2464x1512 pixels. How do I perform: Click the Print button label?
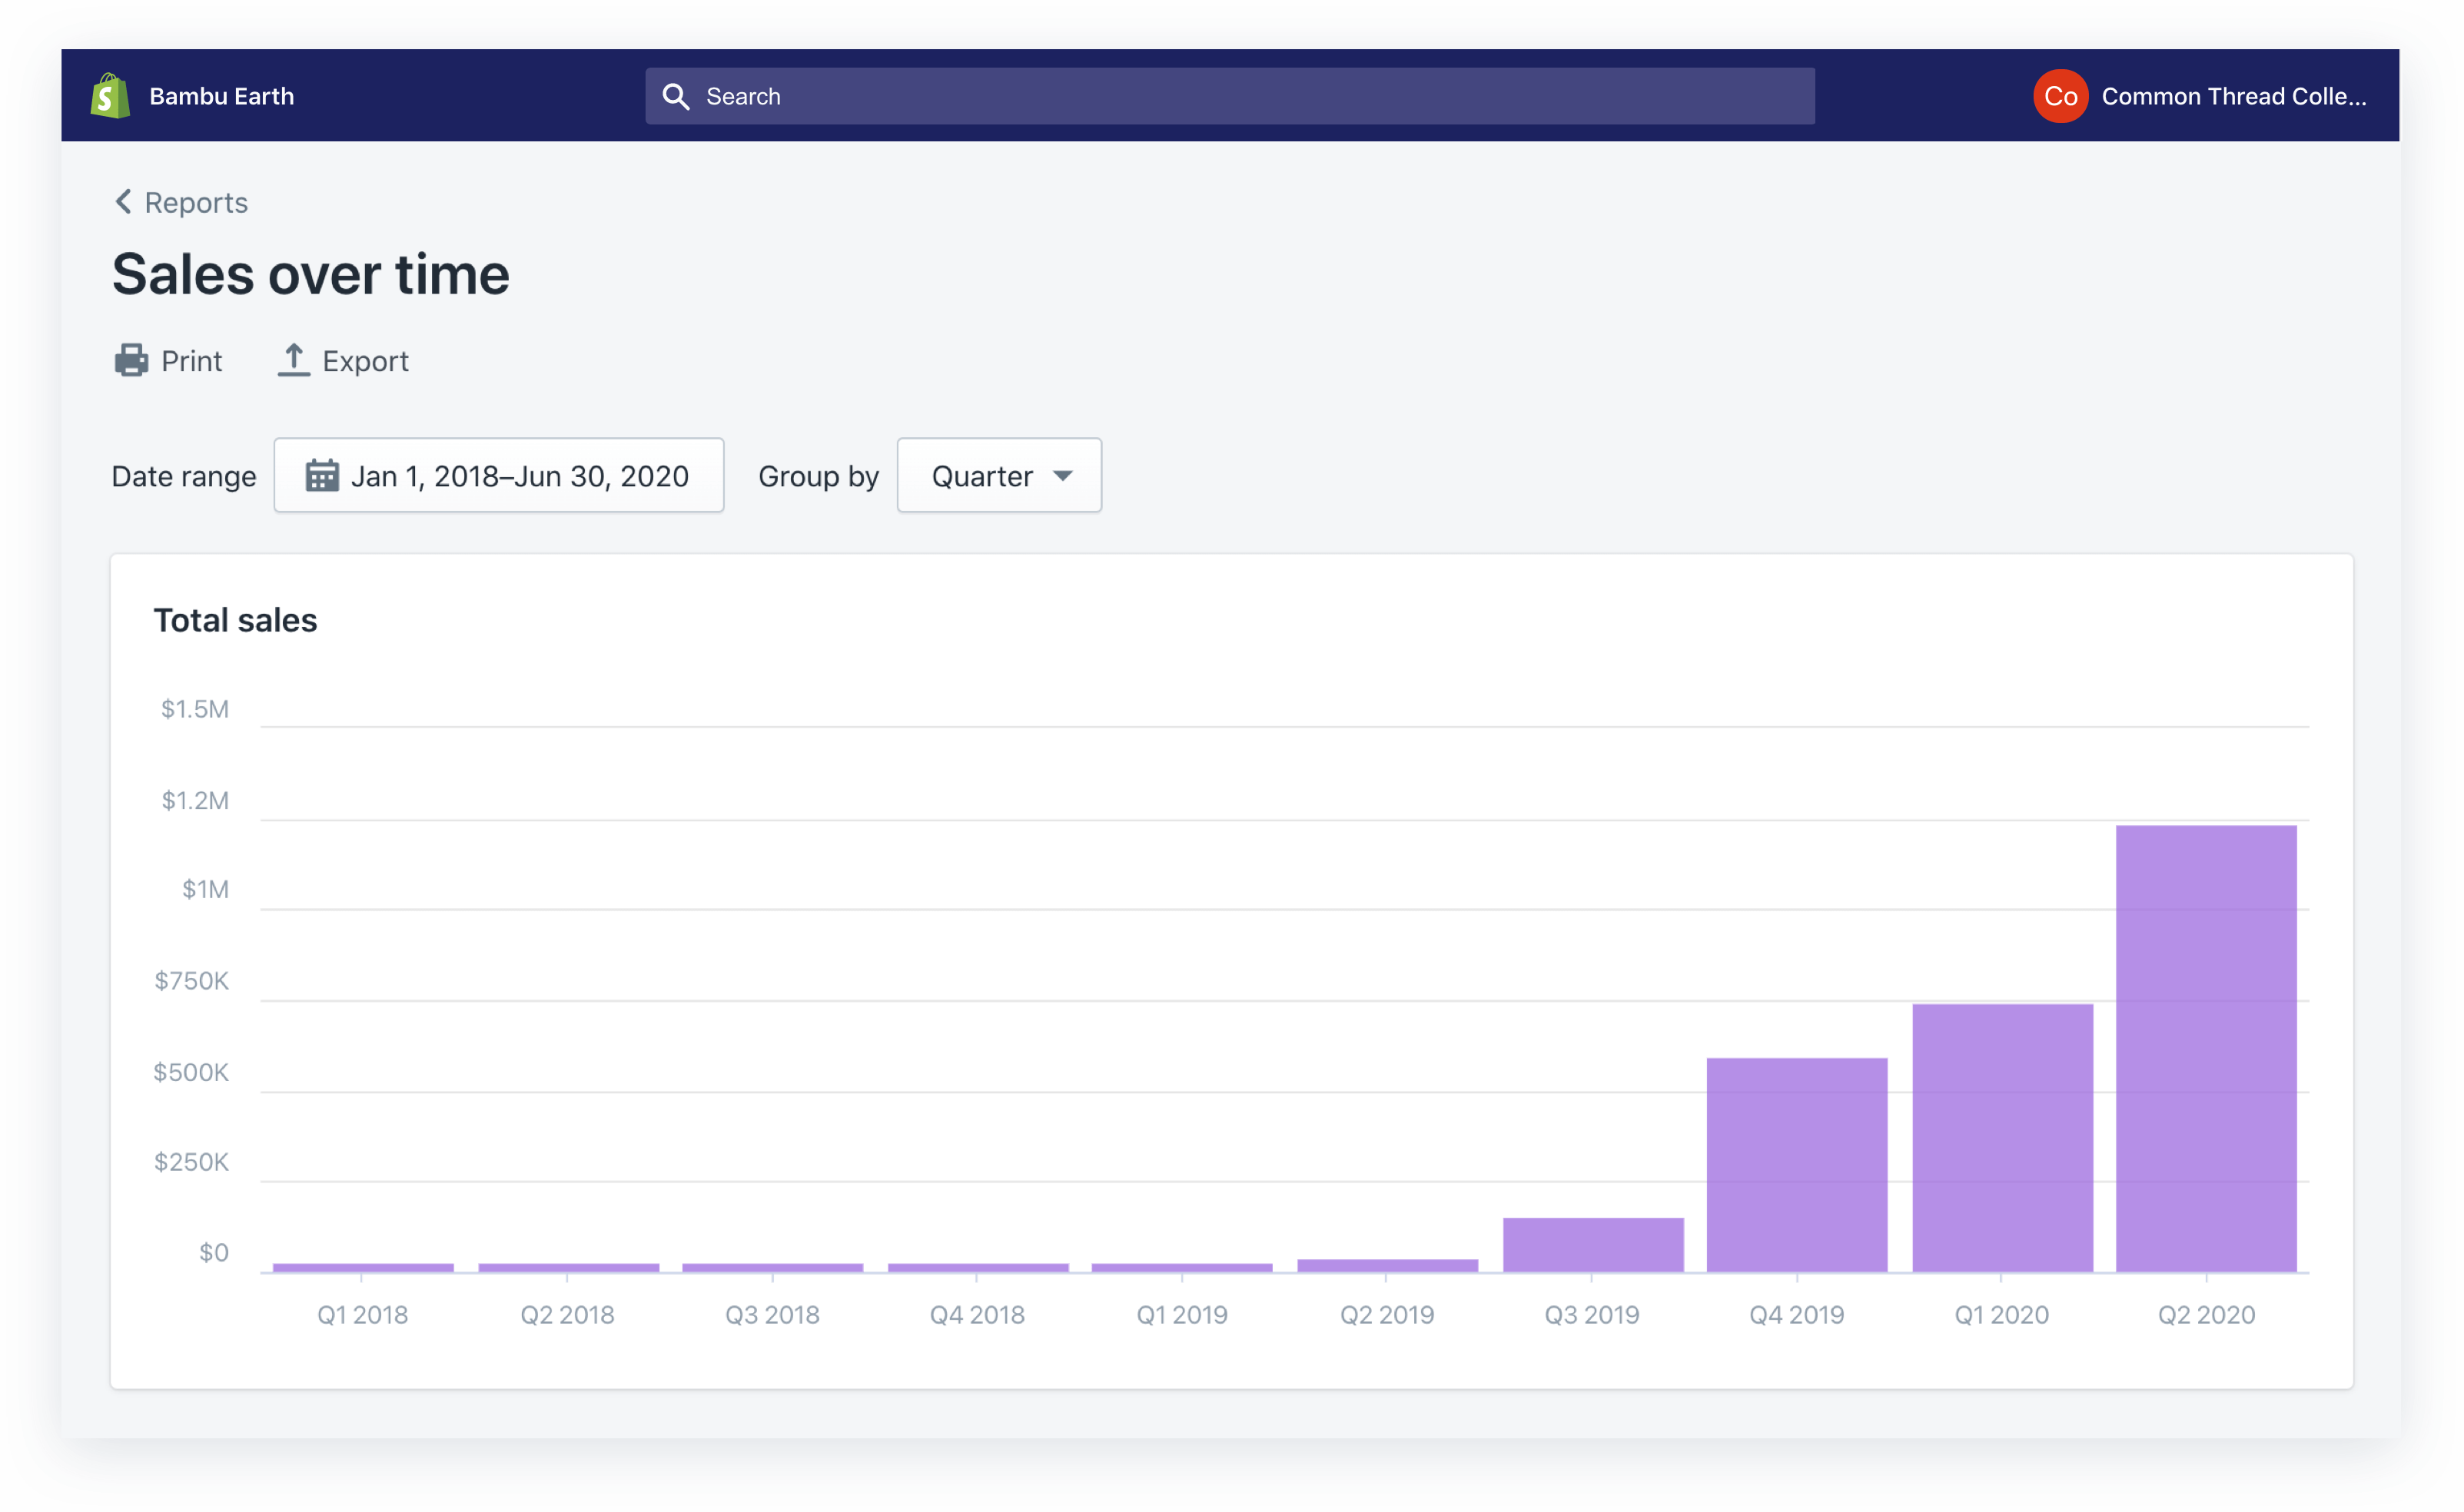coord(191,361)
